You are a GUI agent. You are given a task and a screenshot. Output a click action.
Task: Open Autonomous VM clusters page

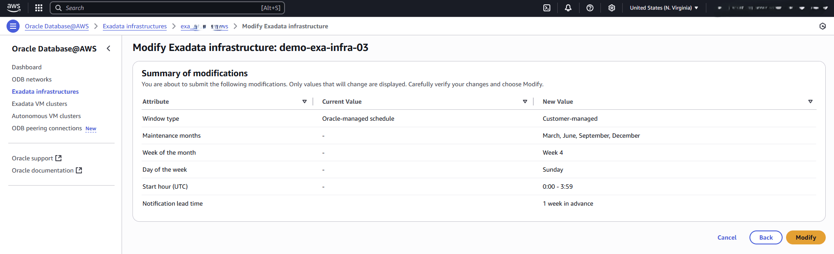click(x=46, y=116)
